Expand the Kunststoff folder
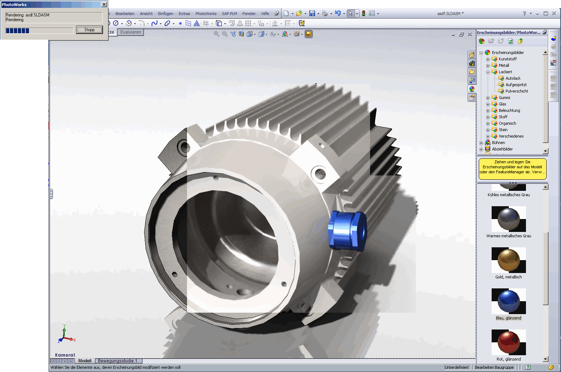This screenshot has width=561, height=372. click(488, 59)
